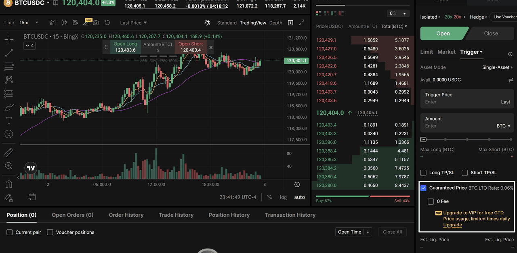Viewport: 517px width, 253px height.
Task: Open the 15m time interval dropdown
Action: pyautogui.click(x=29, y=23)
